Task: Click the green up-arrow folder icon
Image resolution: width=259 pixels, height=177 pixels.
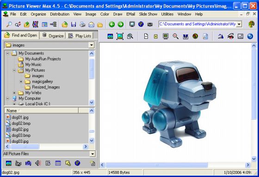Action: click(27, 24)
